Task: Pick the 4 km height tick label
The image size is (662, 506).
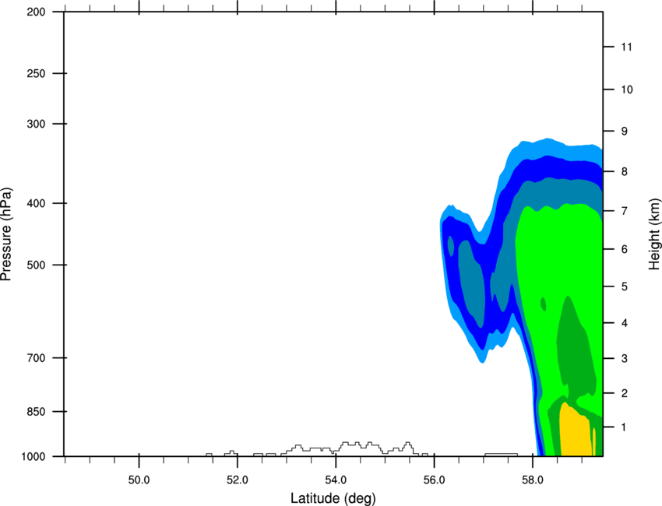Action: tap(625, 323)
